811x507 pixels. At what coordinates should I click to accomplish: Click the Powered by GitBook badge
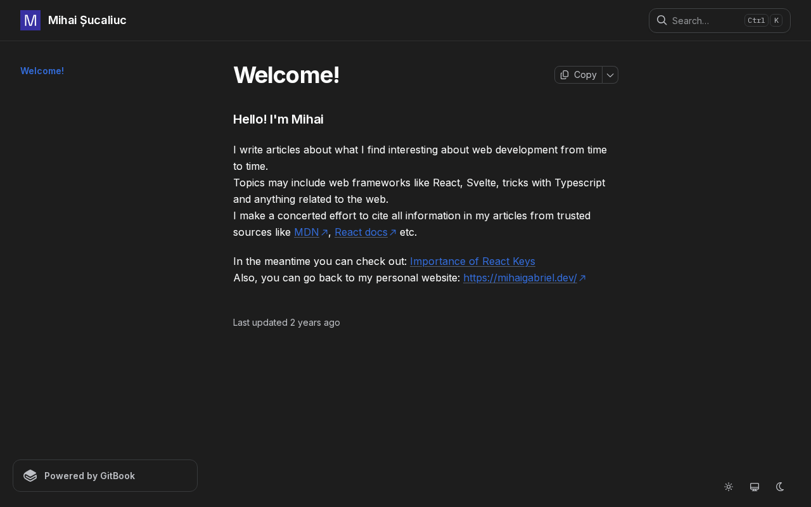pos(105,475)
